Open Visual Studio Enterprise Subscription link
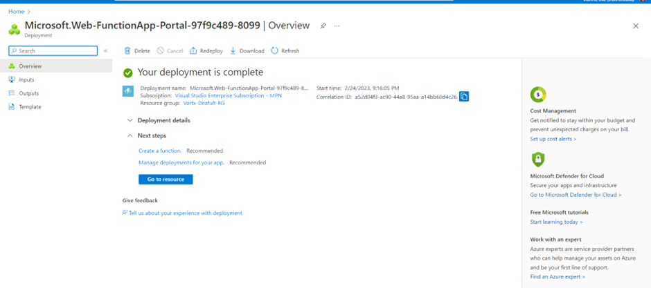The width and height of the screenshot is (651, 288). click(x=228, y=95)
